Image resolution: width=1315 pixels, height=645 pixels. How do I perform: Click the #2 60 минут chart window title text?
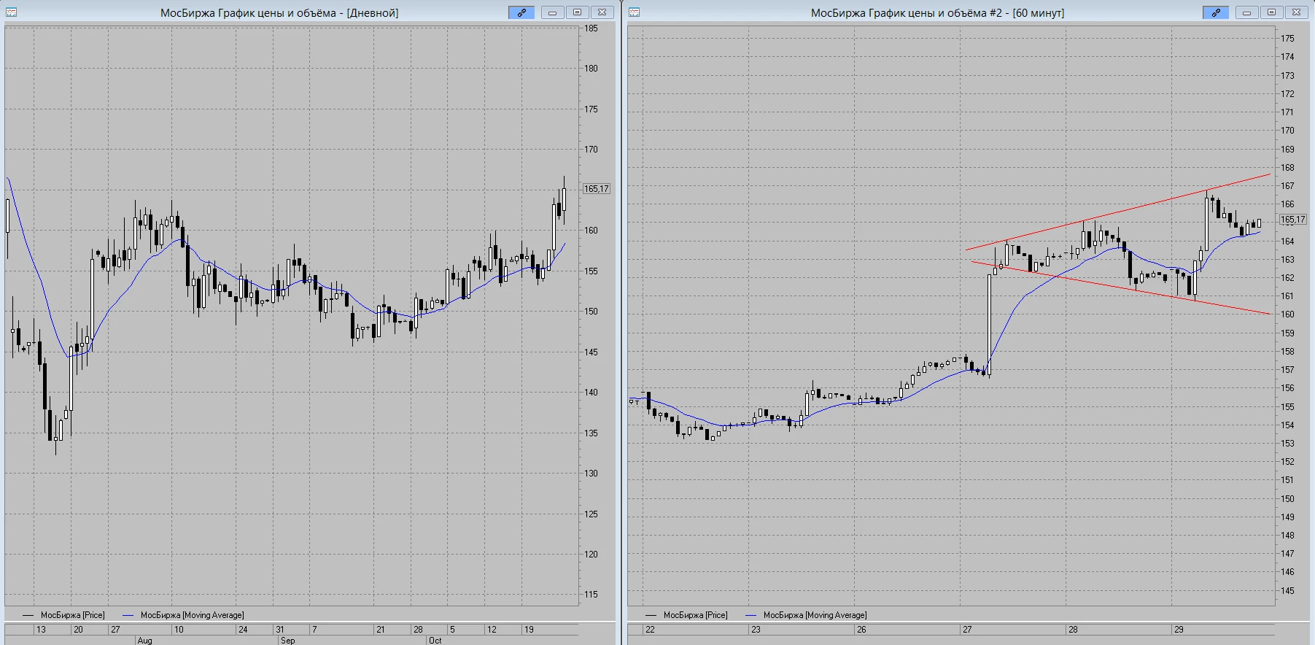937,12
